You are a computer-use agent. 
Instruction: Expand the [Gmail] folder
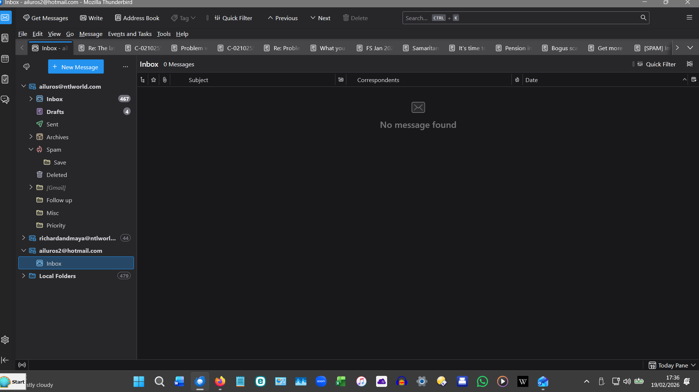31,187
